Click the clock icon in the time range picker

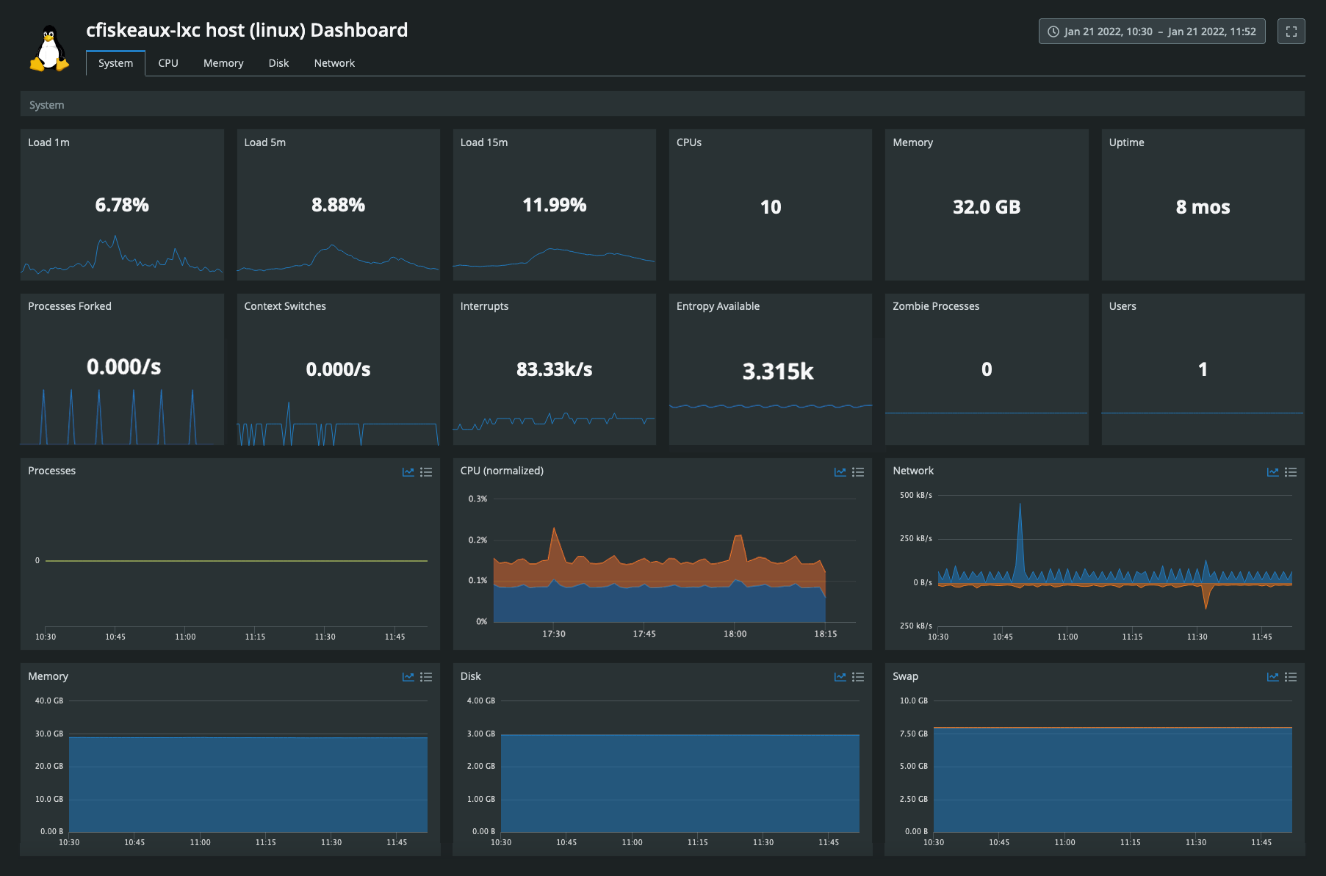coord(1053,31)
